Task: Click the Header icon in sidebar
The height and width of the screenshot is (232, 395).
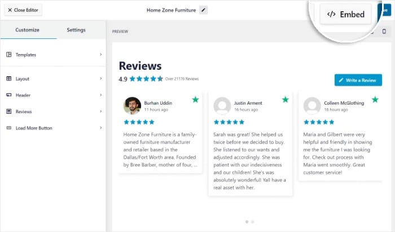Action: pos(9,95)
